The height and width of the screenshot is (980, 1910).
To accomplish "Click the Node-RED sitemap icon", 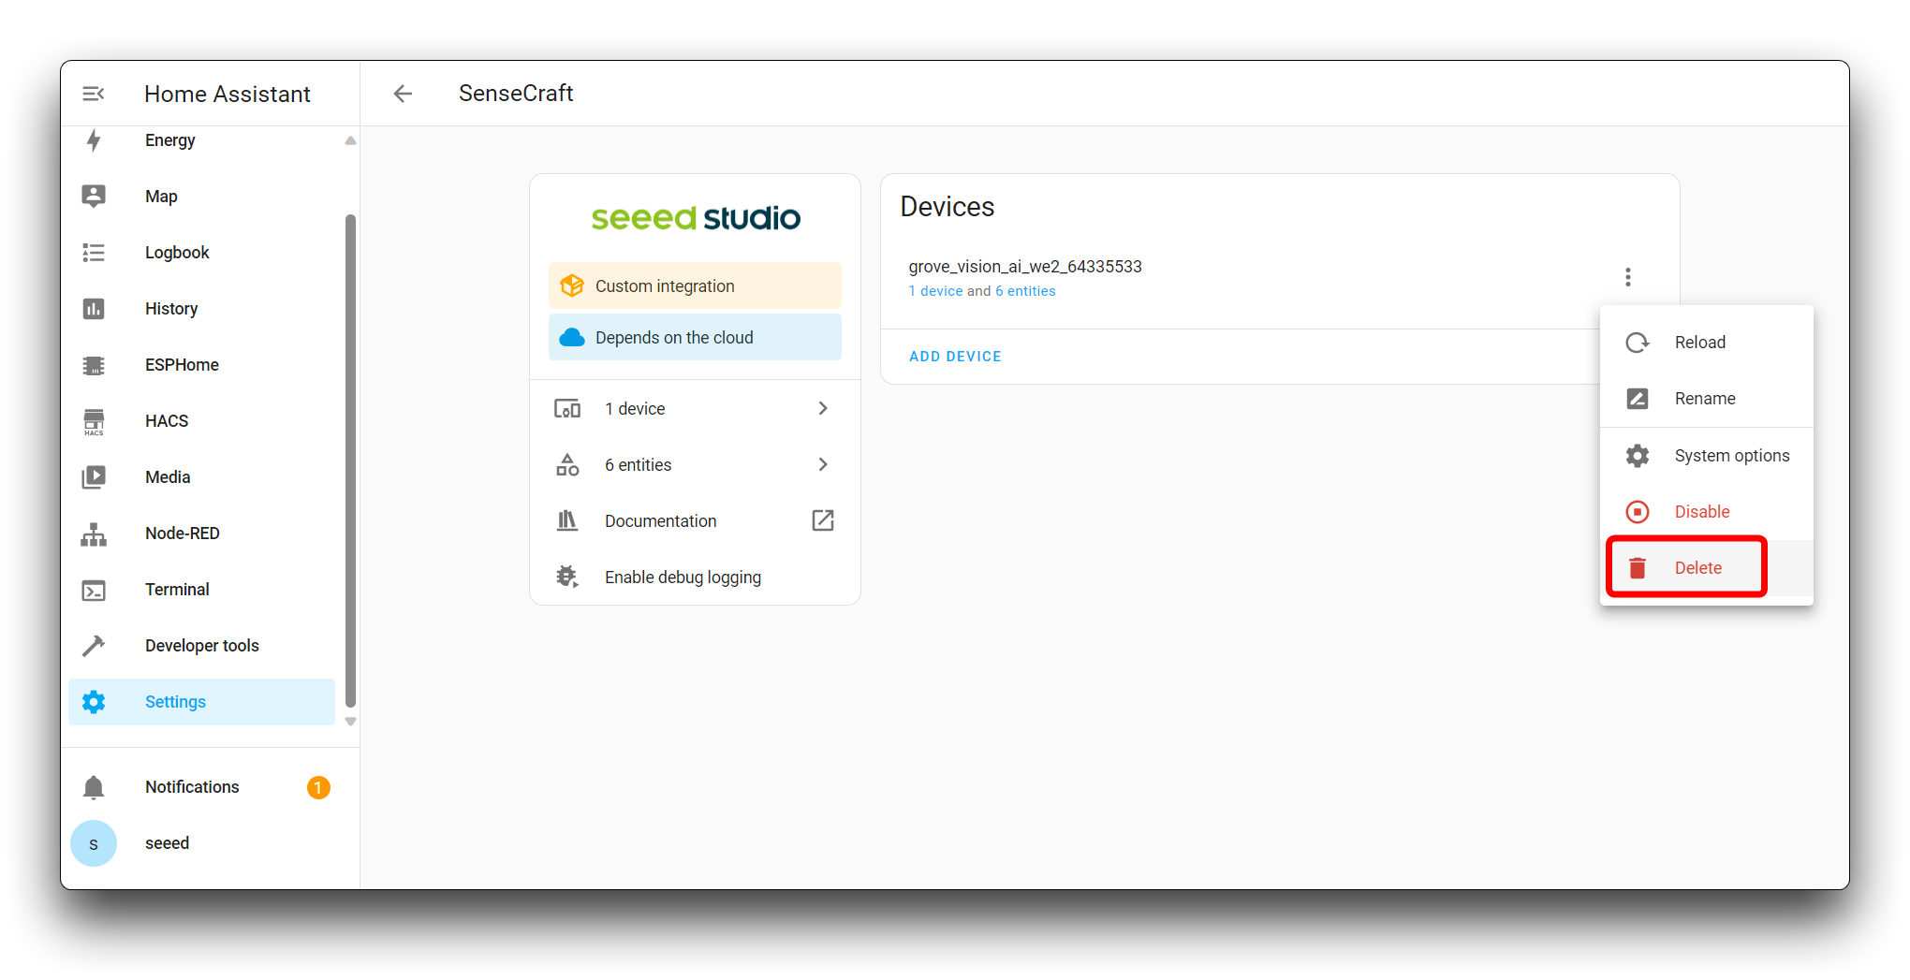I will [94, 534].
